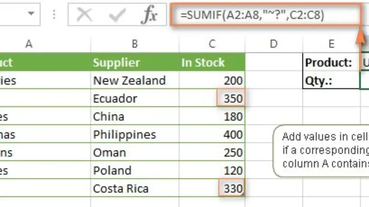Select column D header

(x=274, y=44)
